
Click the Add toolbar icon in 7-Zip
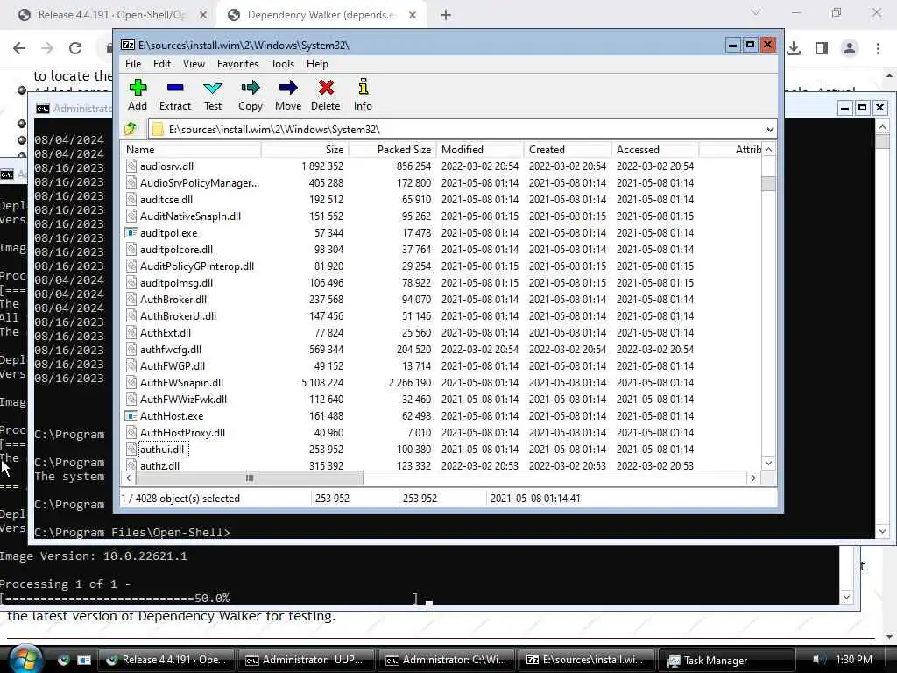pyautogui.click(x=138, y=88)
